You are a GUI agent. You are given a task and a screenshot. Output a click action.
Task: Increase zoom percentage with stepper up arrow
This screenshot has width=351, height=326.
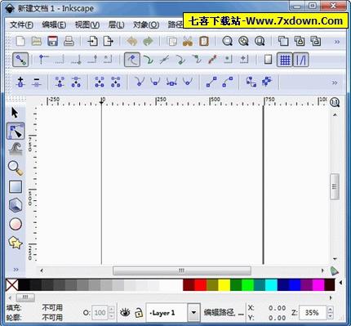pyautogui.click(x=330, y=310)
